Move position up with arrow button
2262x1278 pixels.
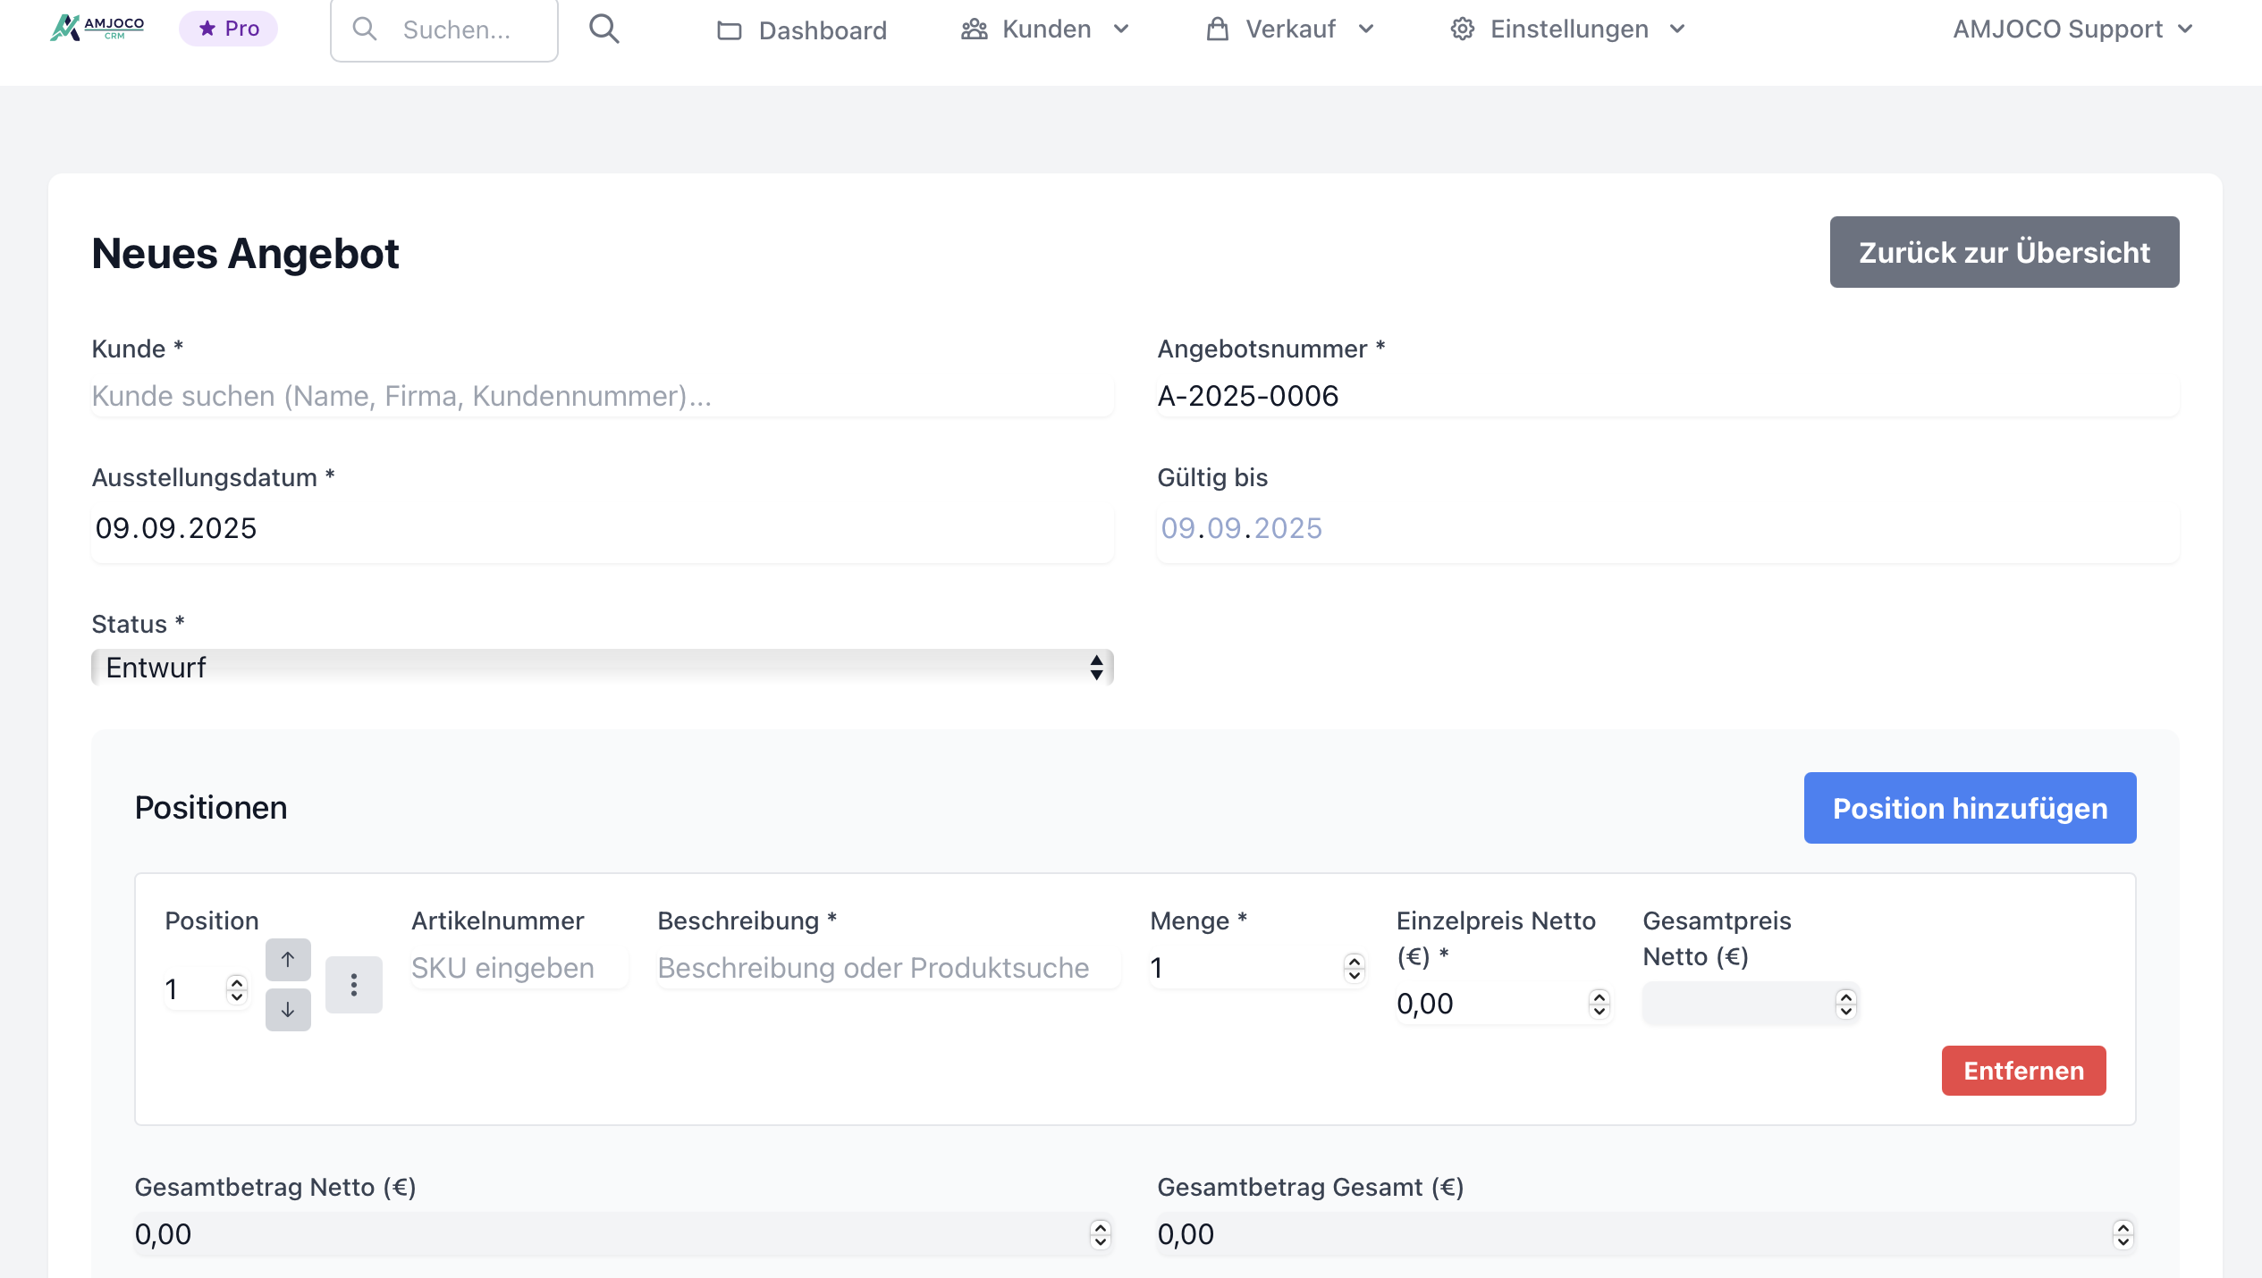[288, 960]
